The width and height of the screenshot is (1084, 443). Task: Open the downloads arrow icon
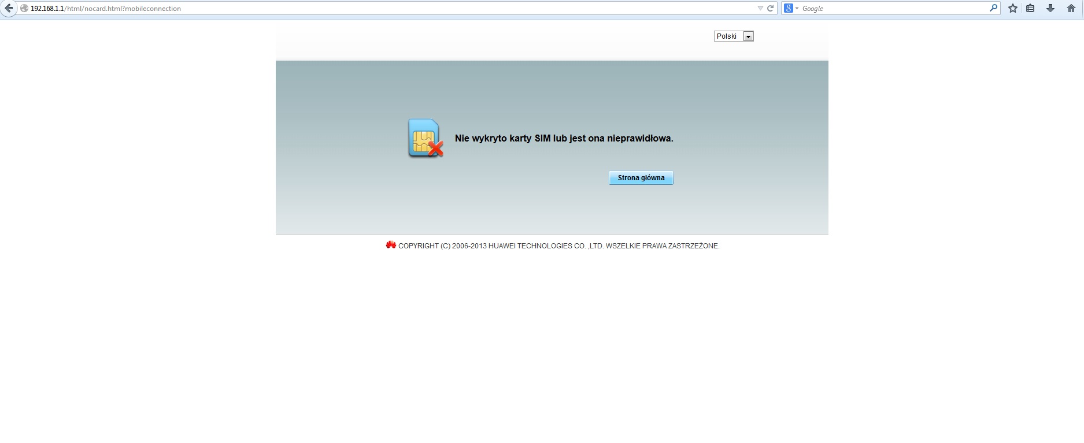click(1050, 8)
